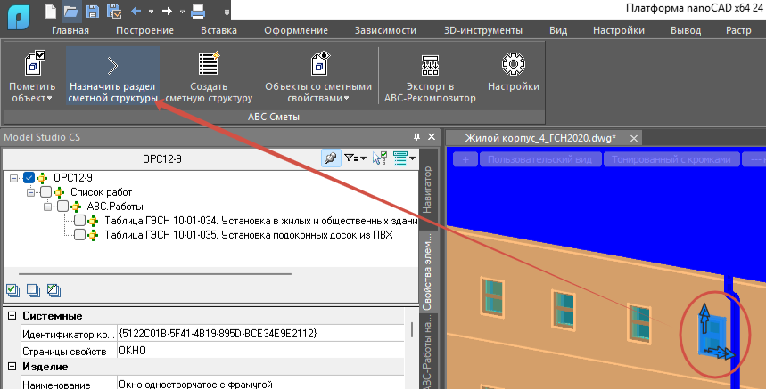Select the Список работ tree item
The width and height of the screenshot is (766, 389).
101,192
